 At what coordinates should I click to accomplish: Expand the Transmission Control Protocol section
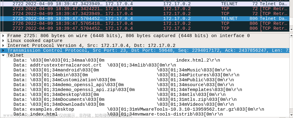tap(3, 51)
